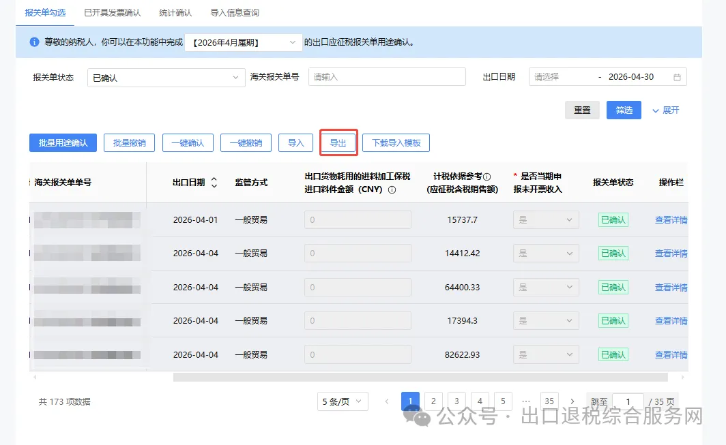The height and width of the screenshot is (445, 726).
Task: Click the 已确认 status tag in 15737.7 row
Action: coord(613,219)
